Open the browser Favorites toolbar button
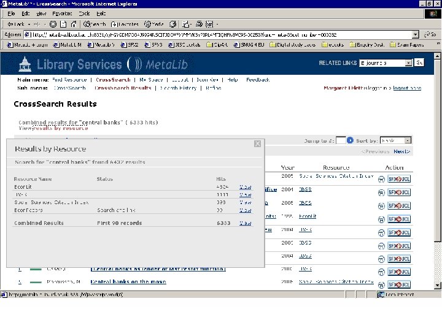 pyautogui.click(x=124, y=24)
